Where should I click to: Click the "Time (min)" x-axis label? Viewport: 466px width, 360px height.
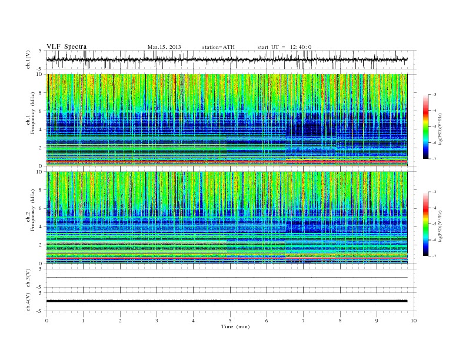click(235, 326)
